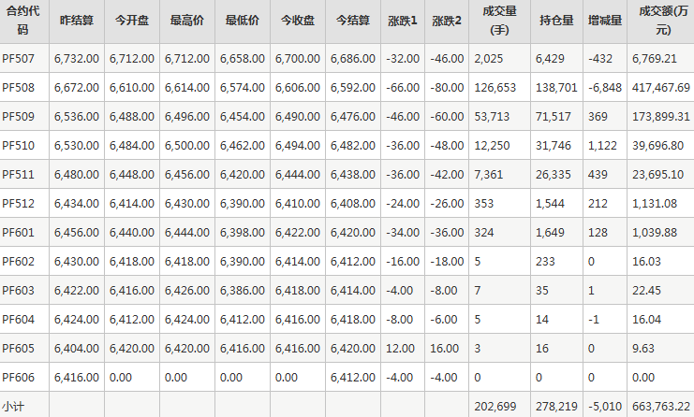694x417 pixels.
Task: Select contract code PF606
Action: coord(18,377)
